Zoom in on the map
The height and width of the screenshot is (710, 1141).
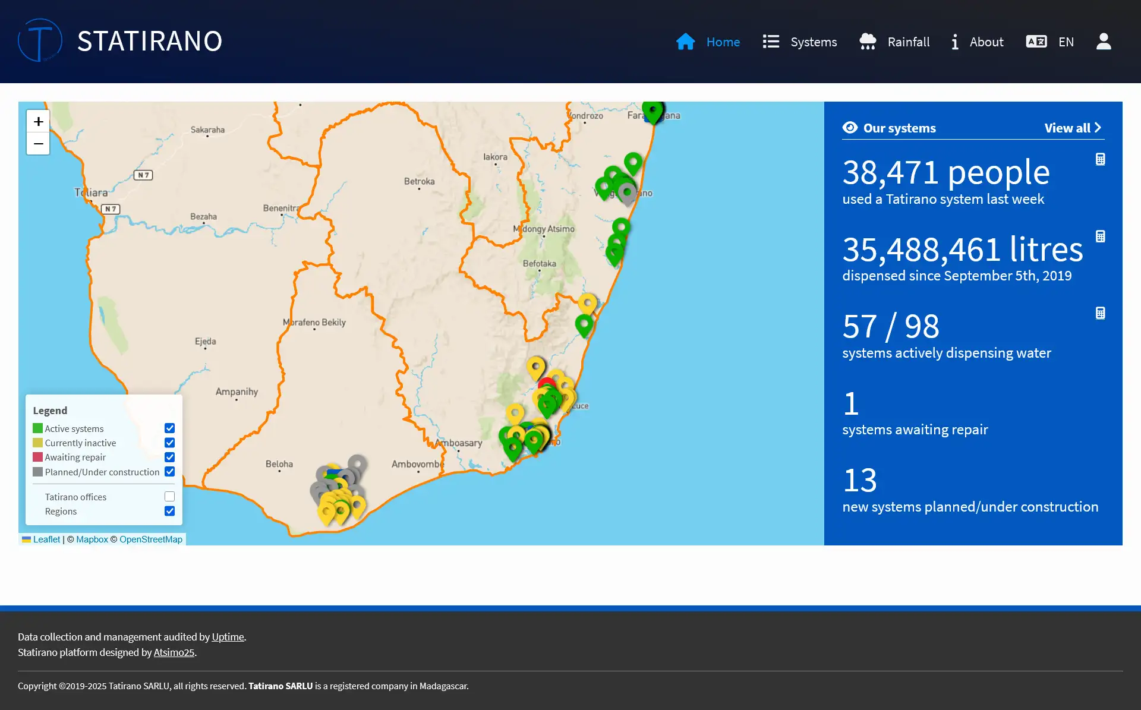point(38,122)
